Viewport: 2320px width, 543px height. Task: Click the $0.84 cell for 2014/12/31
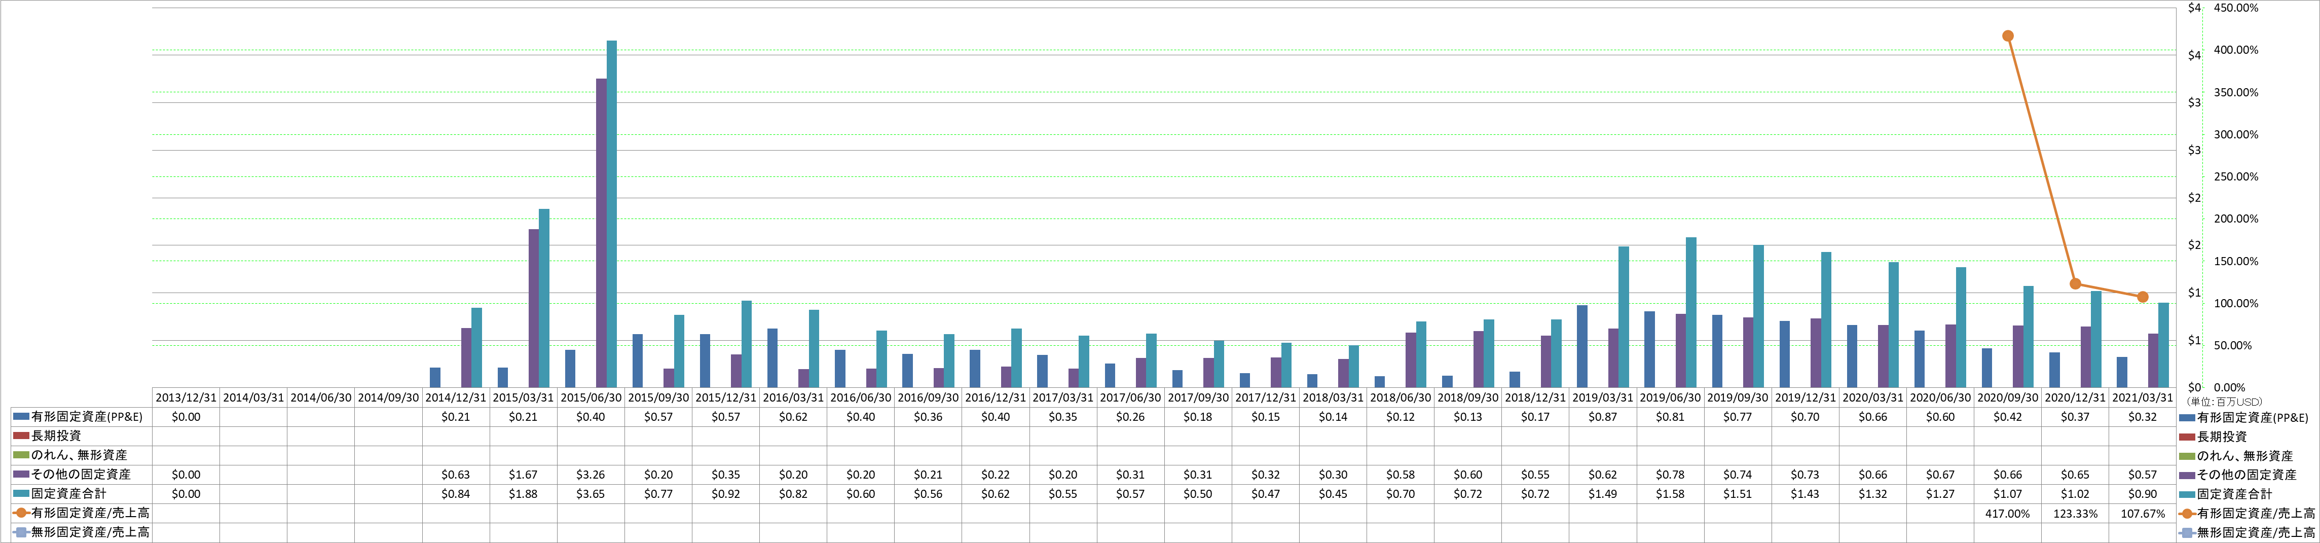456,493
